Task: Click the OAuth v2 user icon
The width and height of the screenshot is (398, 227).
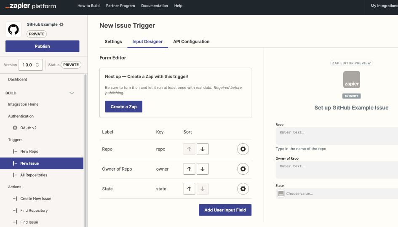Action: pyautogui.click(x=15, y=128)
